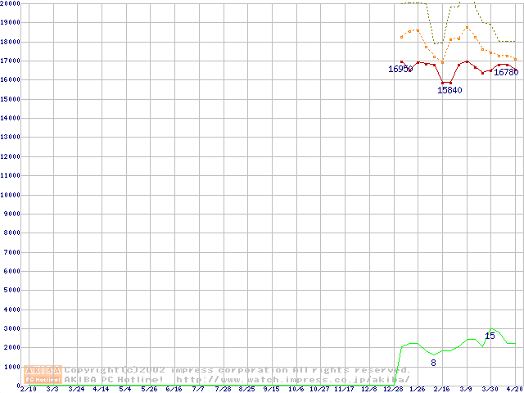
Task: Click the 10000 y-axis label
Action: point(10,195)
